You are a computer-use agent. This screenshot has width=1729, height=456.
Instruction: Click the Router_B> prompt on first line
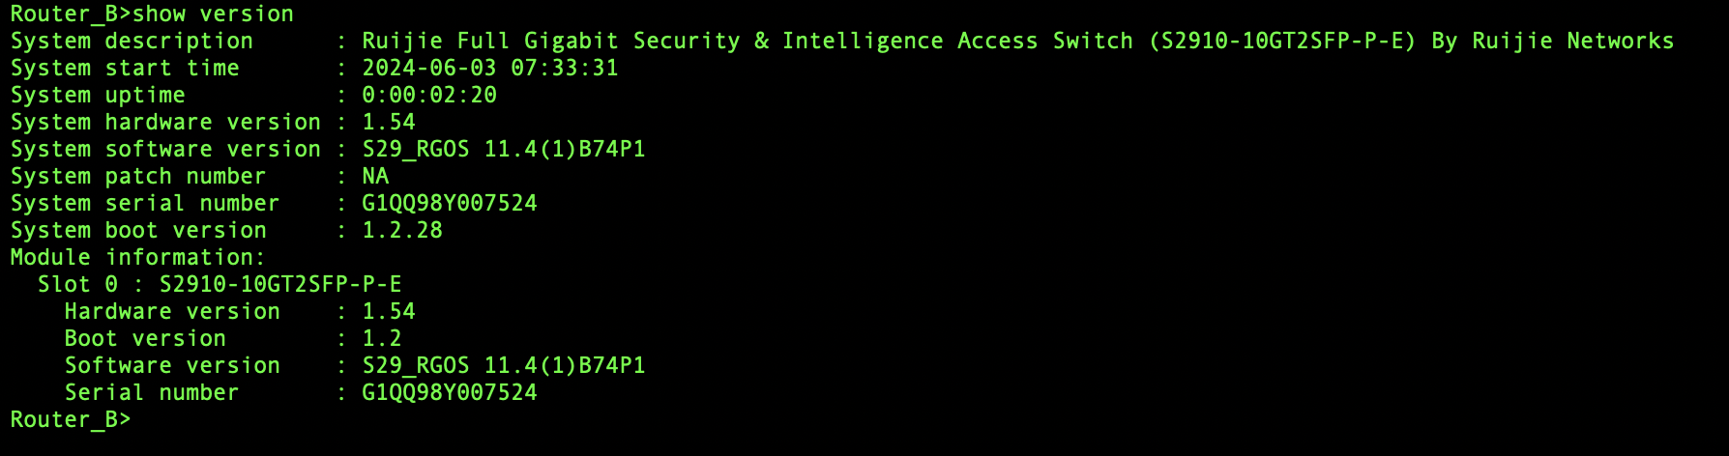pyautogui.click(x=71, y=14)
